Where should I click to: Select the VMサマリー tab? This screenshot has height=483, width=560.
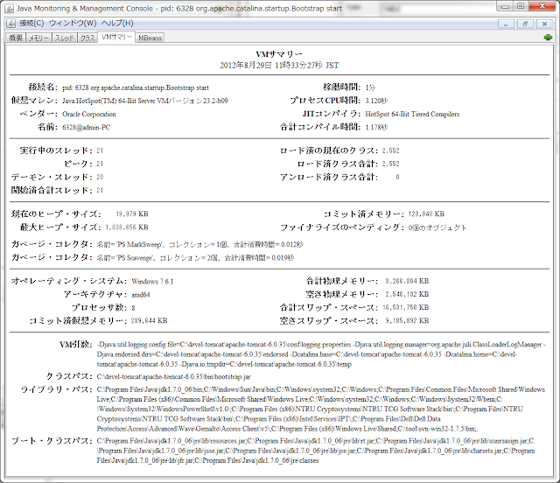pyautogui.click(x=116, y=37)
